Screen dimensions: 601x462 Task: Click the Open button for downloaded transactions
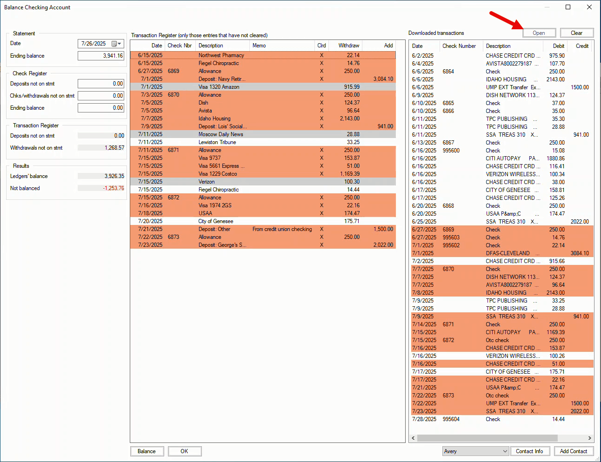(x=539, y=33)
